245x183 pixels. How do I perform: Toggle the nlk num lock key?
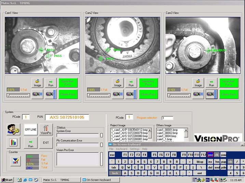(230, 162)
